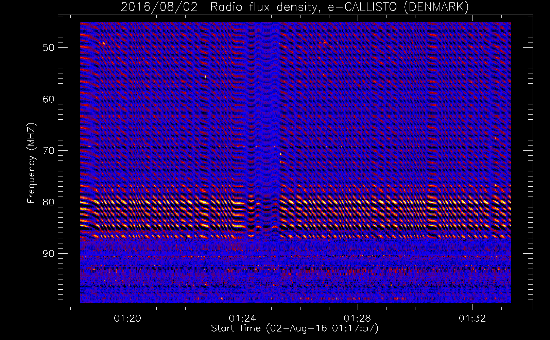Select the Frequency (MHZ) axis label
550x340 pixels.
click(31, 163)
